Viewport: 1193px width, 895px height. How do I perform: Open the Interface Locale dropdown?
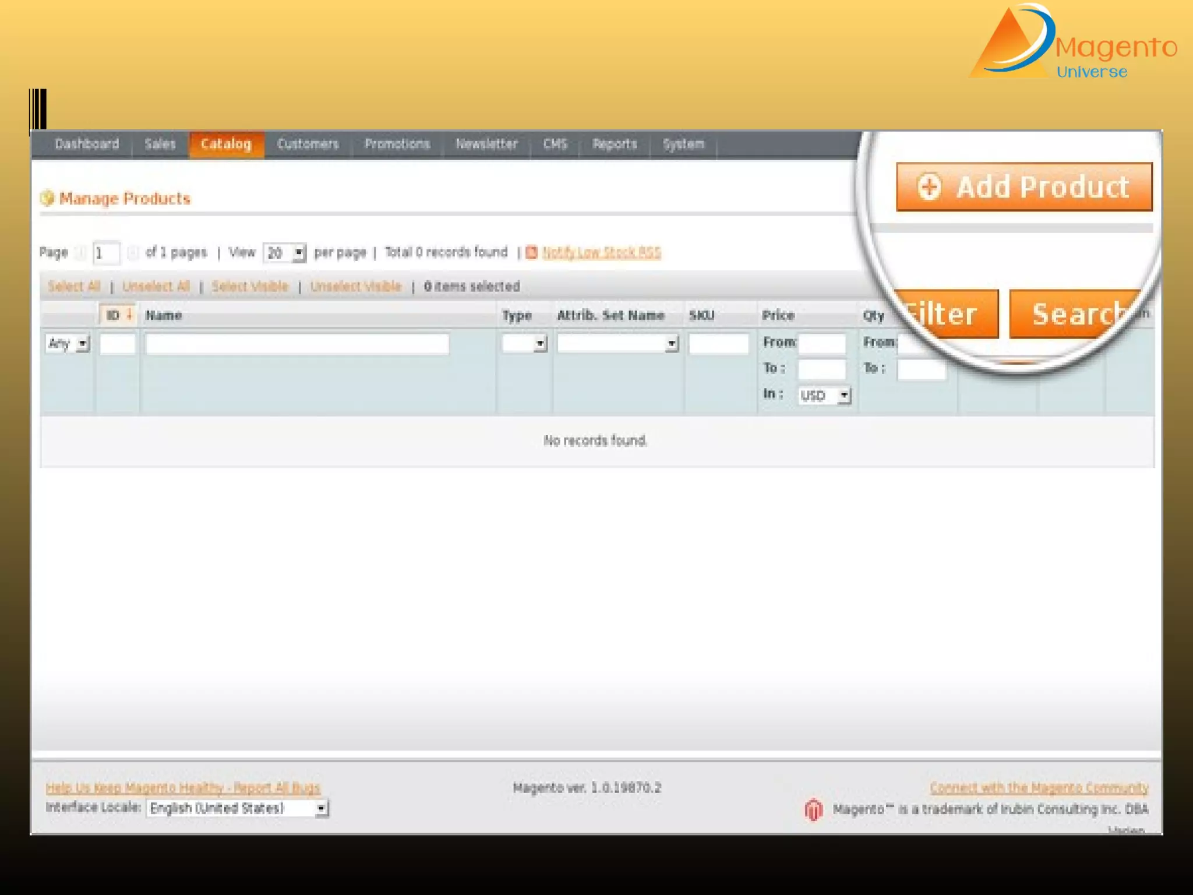[x=238, y=808]
